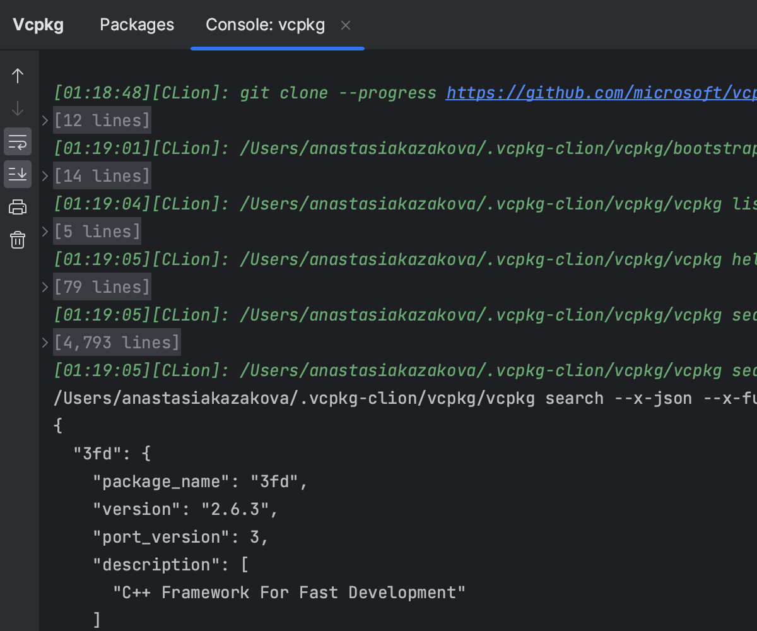
Task: Toggle scroll to end of console
Action: 18,174
